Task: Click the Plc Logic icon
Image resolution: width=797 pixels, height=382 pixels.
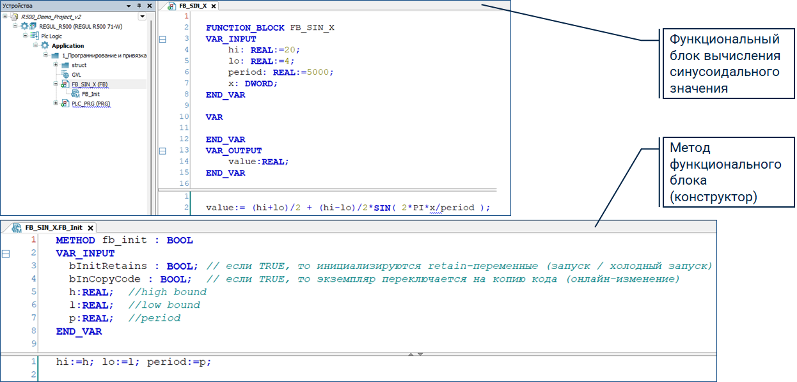Action: point(35,36)
